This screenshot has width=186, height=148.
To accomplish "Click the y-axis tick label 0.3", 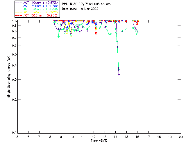I will (x=14, y=79).
